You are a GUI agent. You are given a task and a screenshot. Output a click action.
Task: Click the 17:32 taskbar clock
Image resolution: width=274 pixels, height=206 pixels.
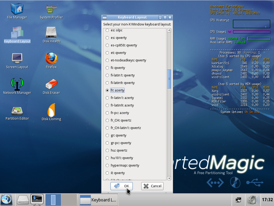coord(267,200)
